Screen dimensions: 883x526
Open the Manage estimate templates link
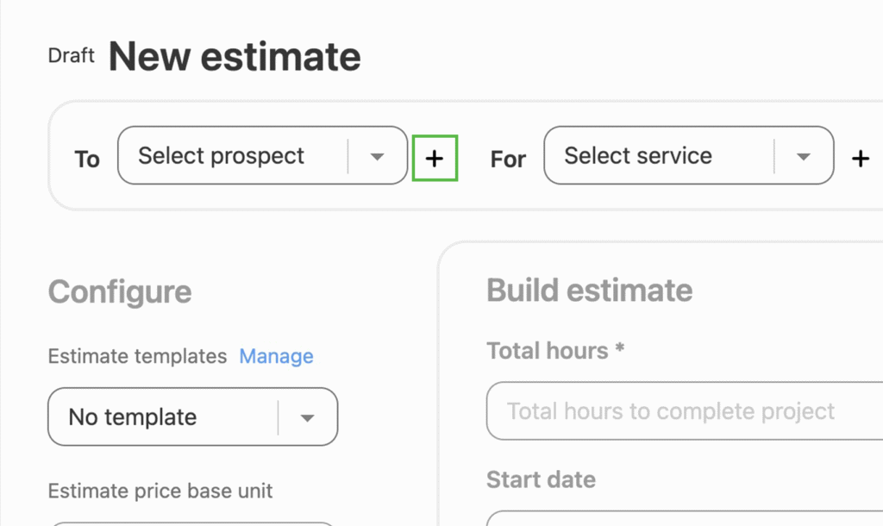276,356
